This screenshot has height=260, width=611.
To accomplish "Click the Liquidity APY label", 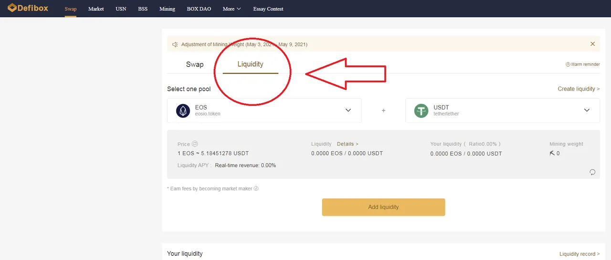I will click(194, 166).
